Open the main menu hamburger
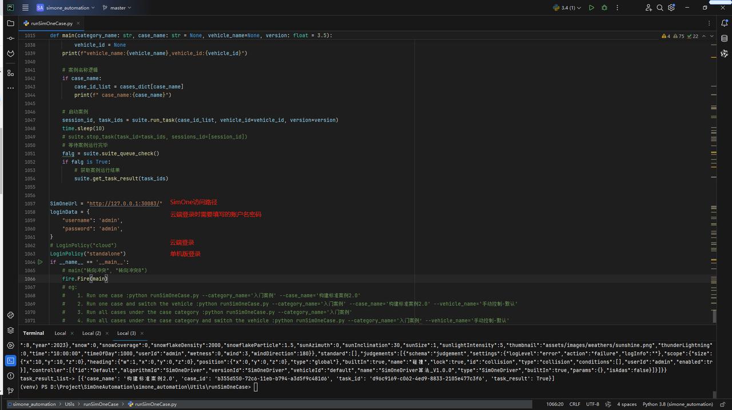 tap(25, 8)
